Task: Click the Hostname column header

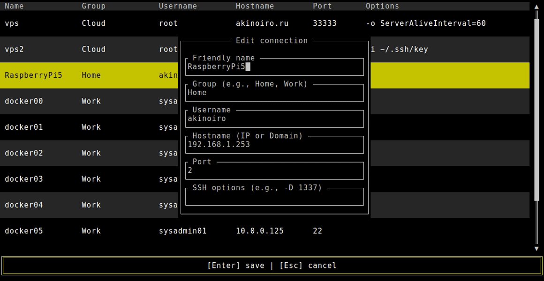Action: coord(255,6)
